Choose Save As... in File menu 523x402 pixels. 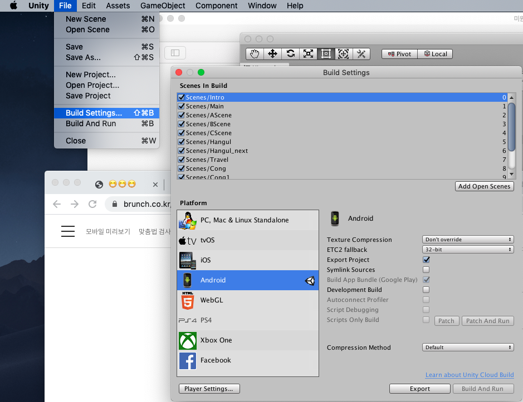click(107, 57)
